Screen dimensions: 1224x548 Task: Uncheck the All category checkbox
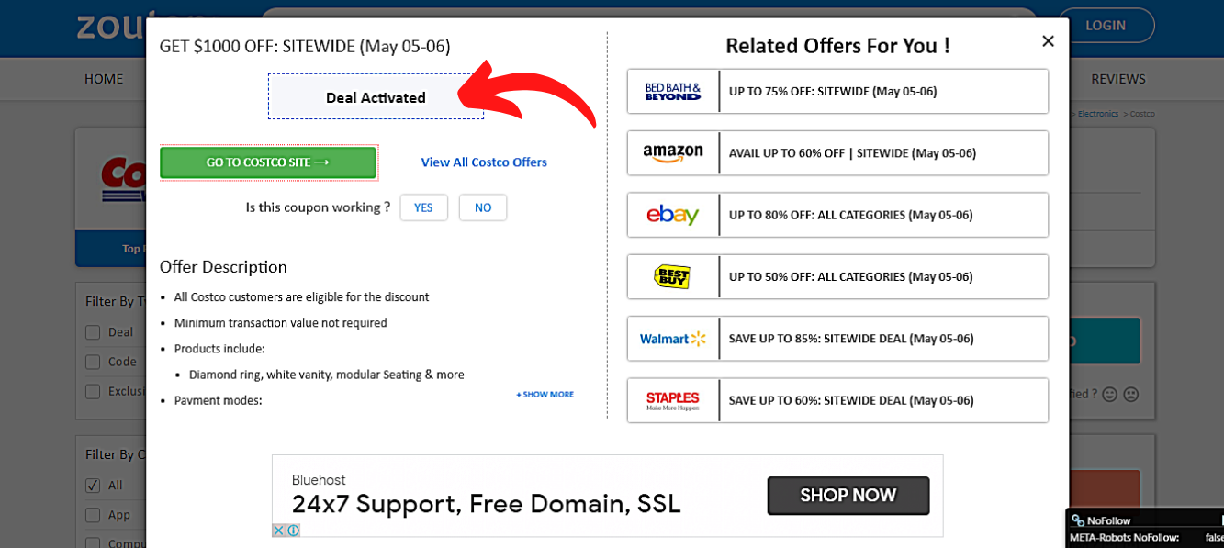tap(93, 485)
